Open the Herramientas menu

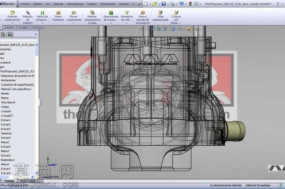pos(75,4)
